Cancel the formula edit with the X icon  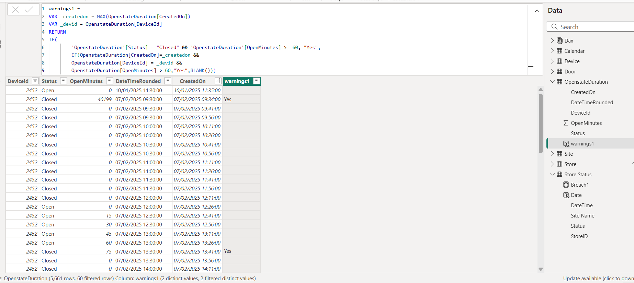click(15, 10)
